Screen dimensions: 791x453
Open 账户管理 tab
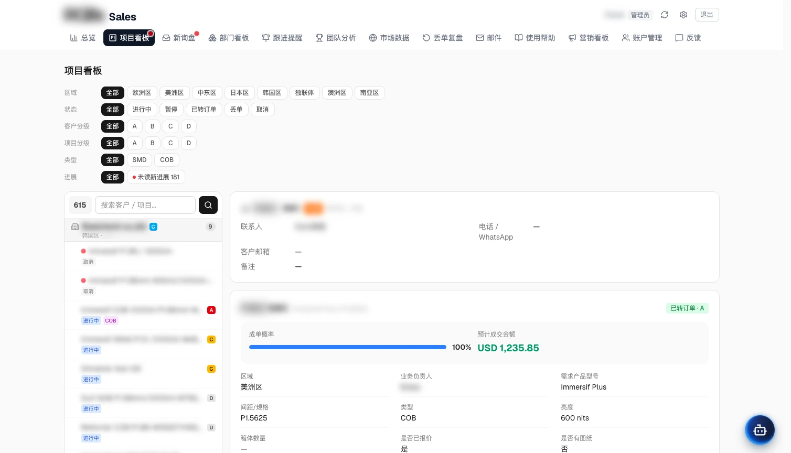tap(642, 38)
